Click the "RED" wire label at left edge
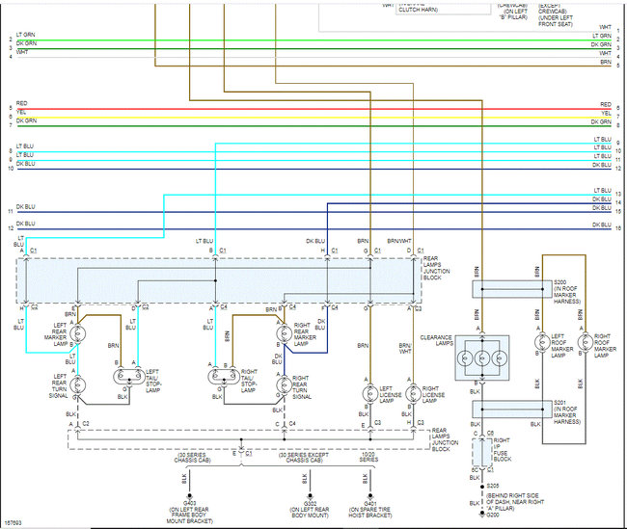The height and width of the screenshot is (529, 627). tap(21, 103)
